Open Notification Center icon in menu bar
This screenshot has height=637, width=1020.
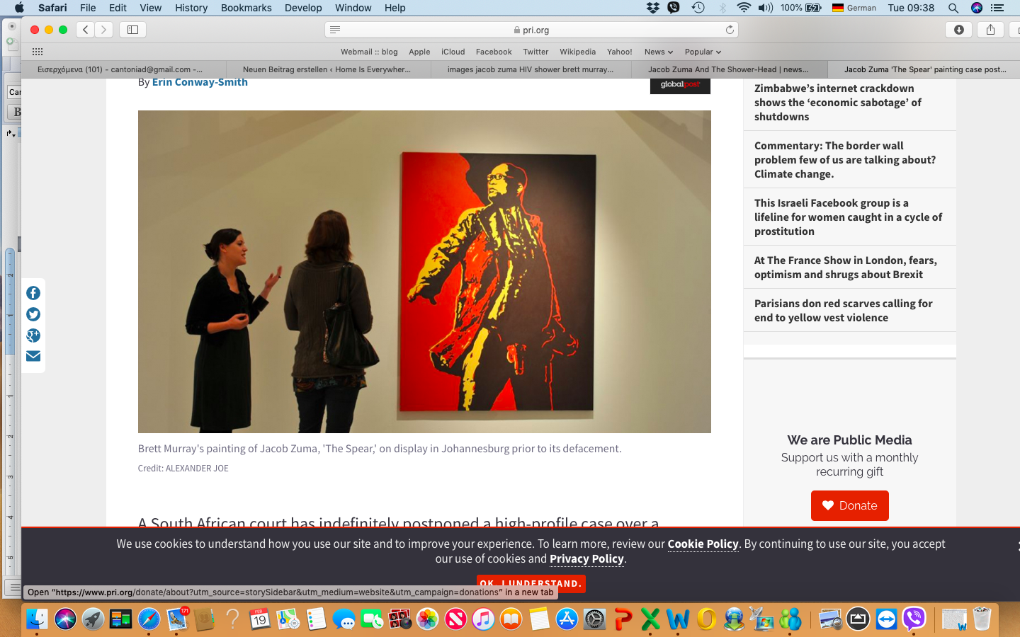click(997, 8)
